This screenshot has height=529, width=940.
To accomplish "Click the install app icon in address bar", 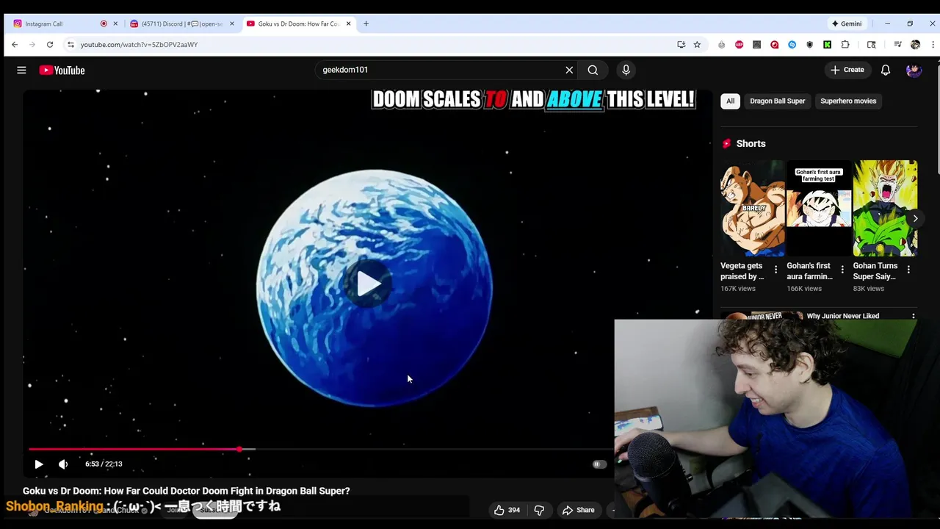I will (x=681, y=45).
